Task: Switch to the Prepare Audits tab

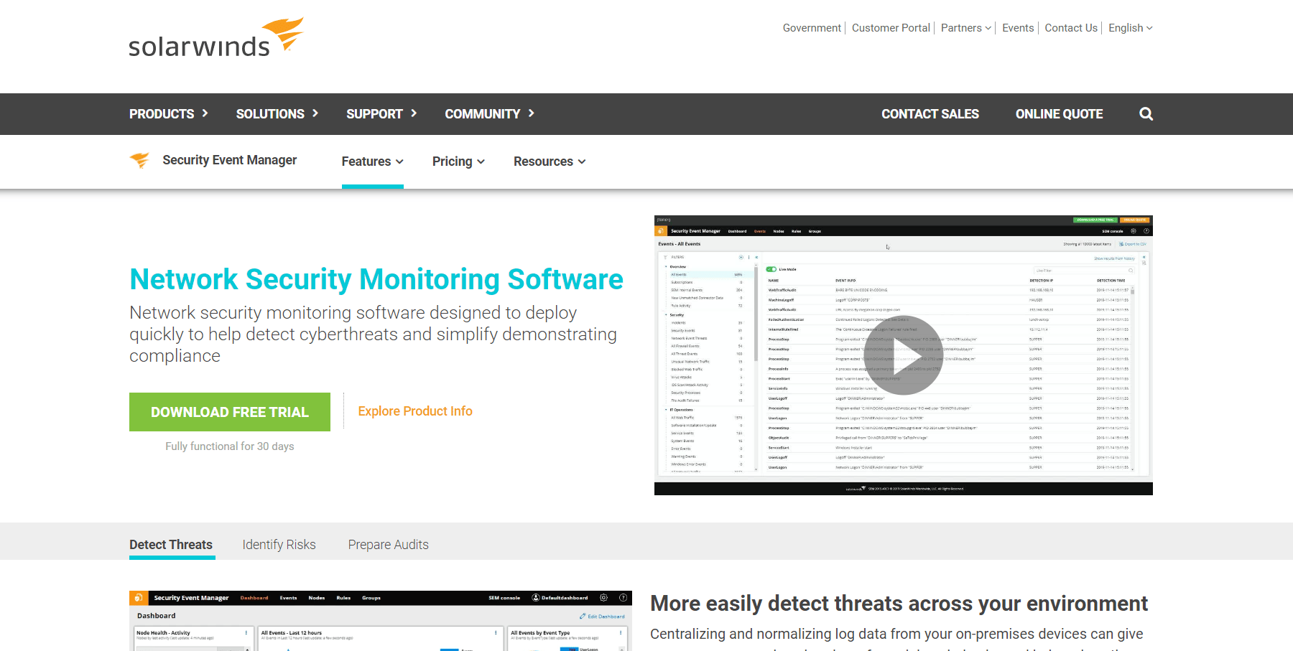Action: [x=389, y=545]
